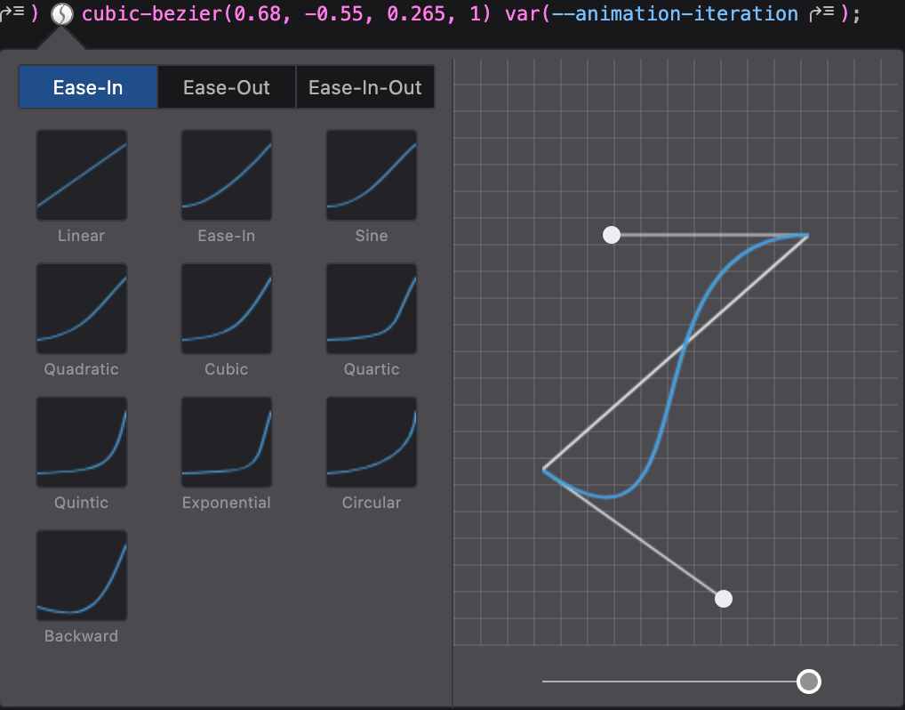Viewport: 905px width, 710px height.
Task: Choose the Quintic easing curve
Action: (81, 441)
